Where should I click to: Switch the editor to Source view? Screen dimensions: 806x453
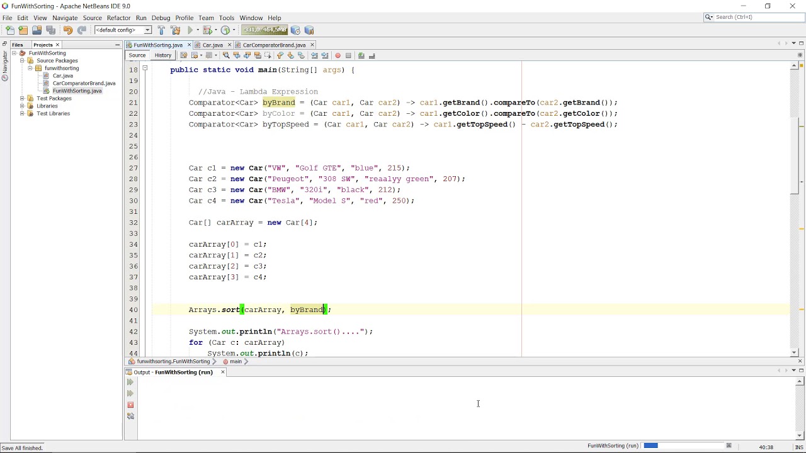(137, 55)
